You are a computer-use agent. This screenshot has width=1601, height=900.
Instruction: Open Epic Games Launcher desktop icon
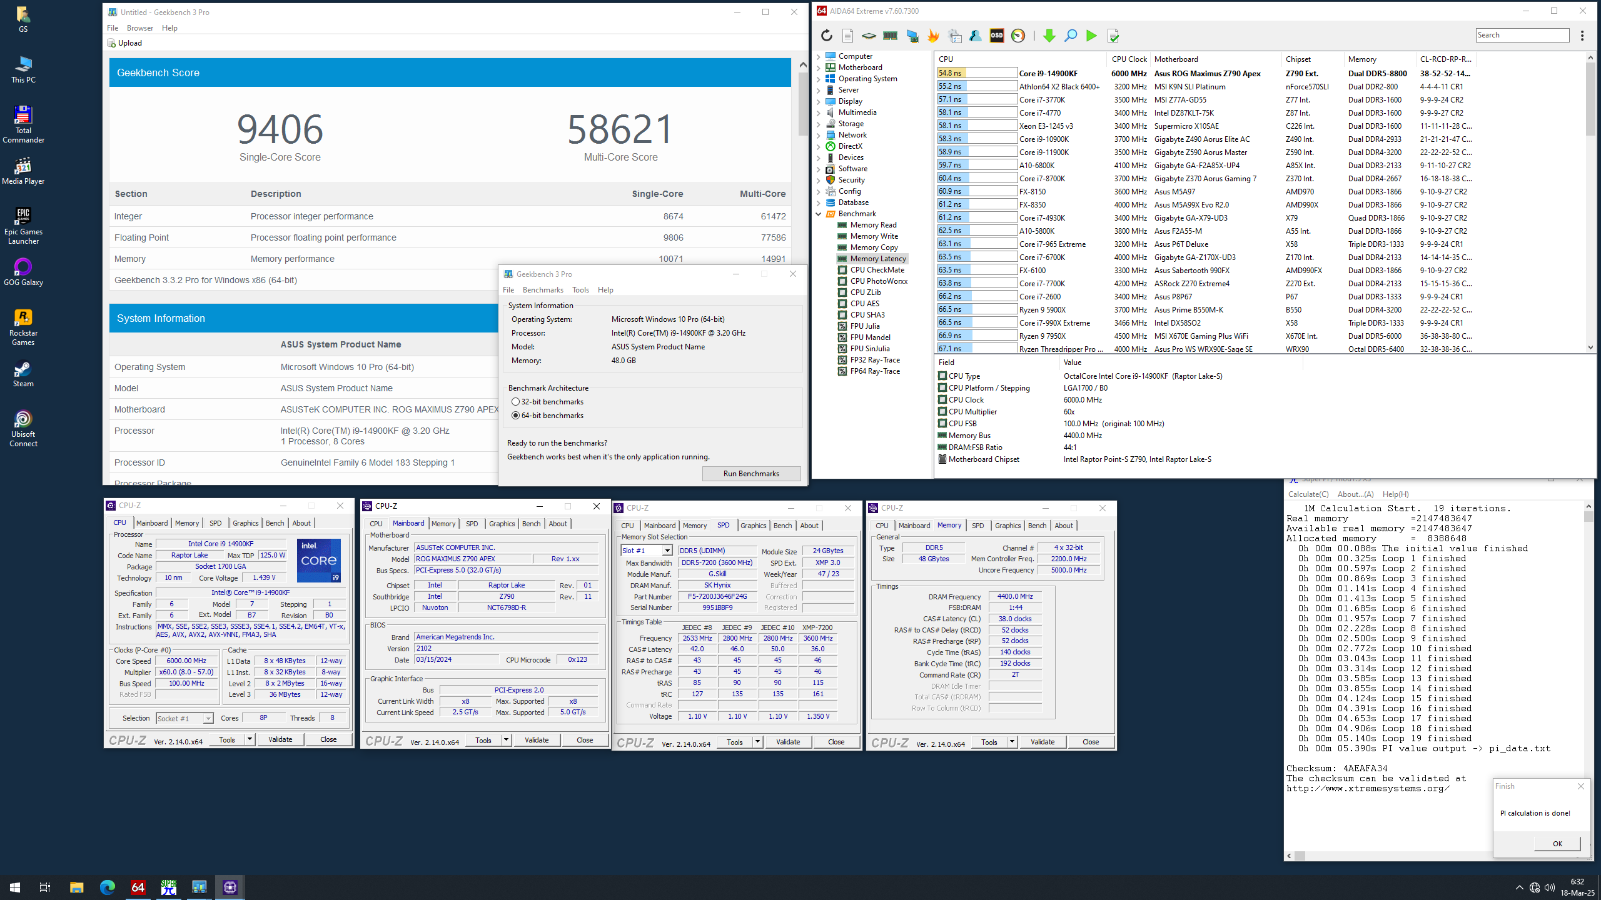[23, 225]
